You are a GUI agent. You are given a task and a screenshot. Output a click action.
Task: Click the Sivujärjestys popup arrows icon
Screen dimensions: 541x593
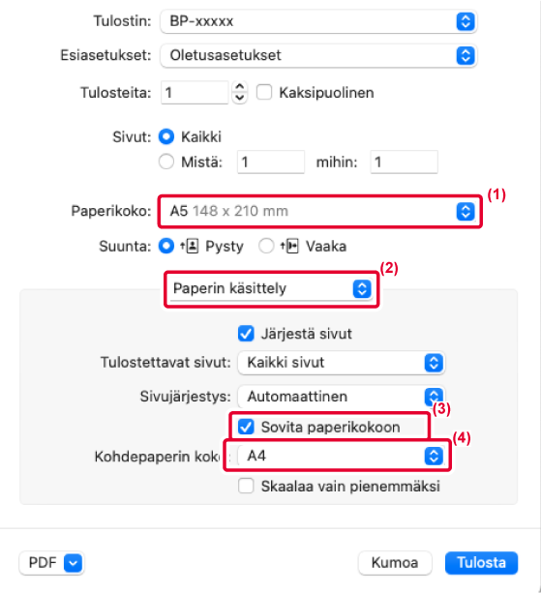pyautogui.click(x=434, y=396)
